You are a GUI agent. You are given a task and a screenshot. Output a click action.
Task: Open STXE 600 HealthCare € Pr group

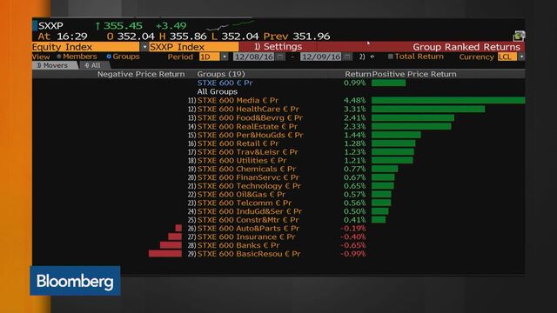pos(248,109)
